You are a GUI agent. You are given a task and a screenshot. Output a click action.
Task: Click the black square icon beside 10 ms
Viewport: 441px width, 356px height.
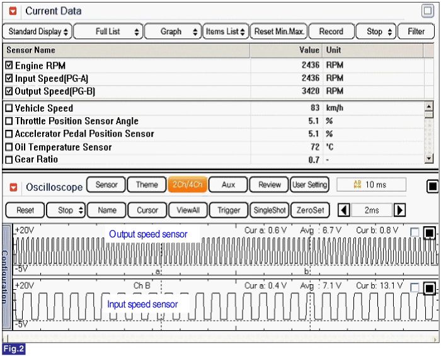[432, 186]
